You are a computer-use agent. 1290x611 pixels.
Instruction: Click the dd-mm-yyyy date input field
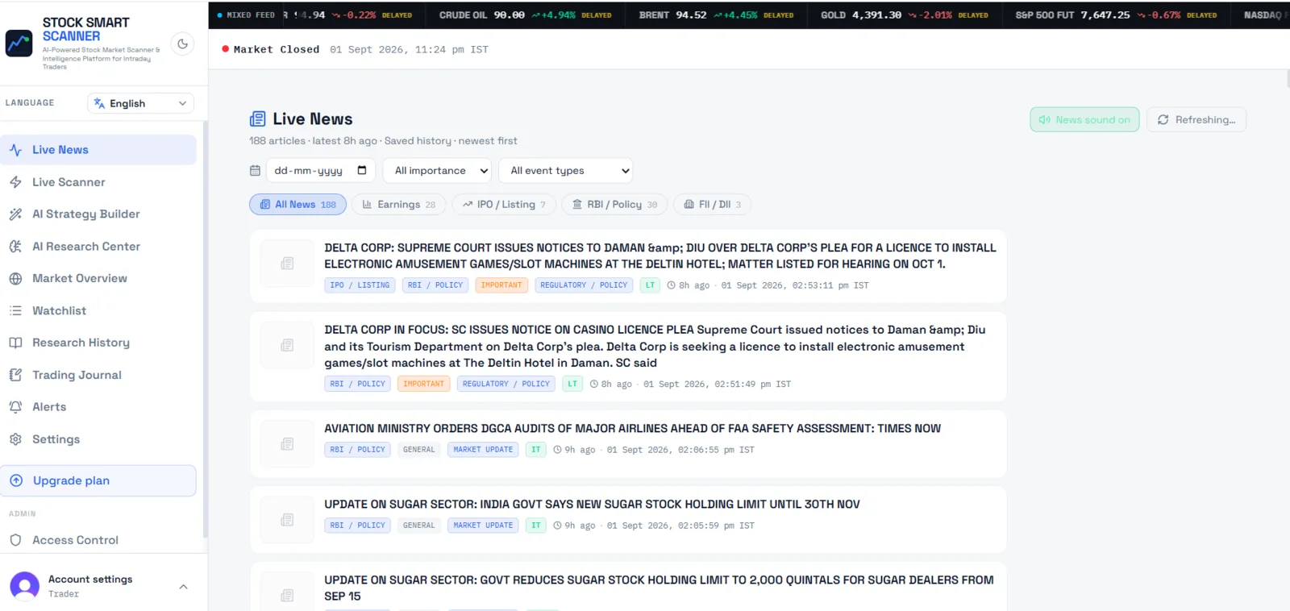coord(320,171)
